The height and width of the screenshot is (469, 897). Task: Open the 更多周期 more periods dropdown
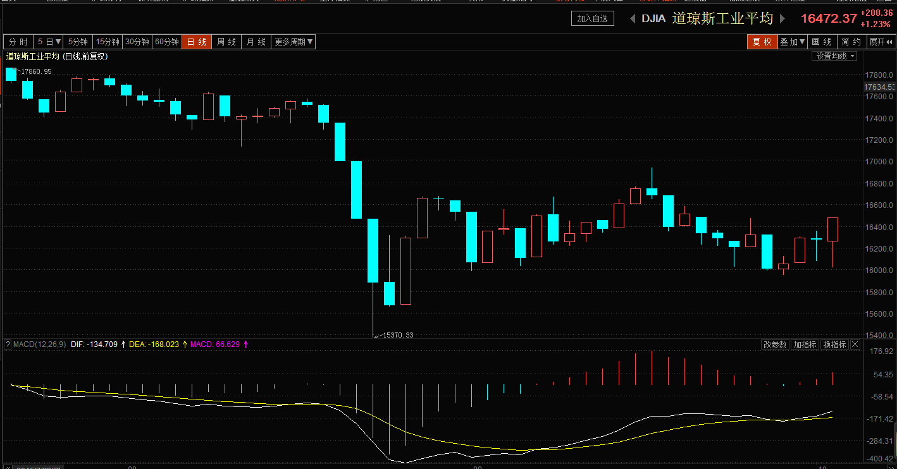point(294,42)
